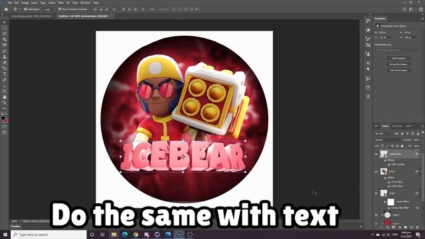The width and height of the screenshot is (425, 239).
Task: Select the Clone Stamp tool
Action: click(5, 56)
